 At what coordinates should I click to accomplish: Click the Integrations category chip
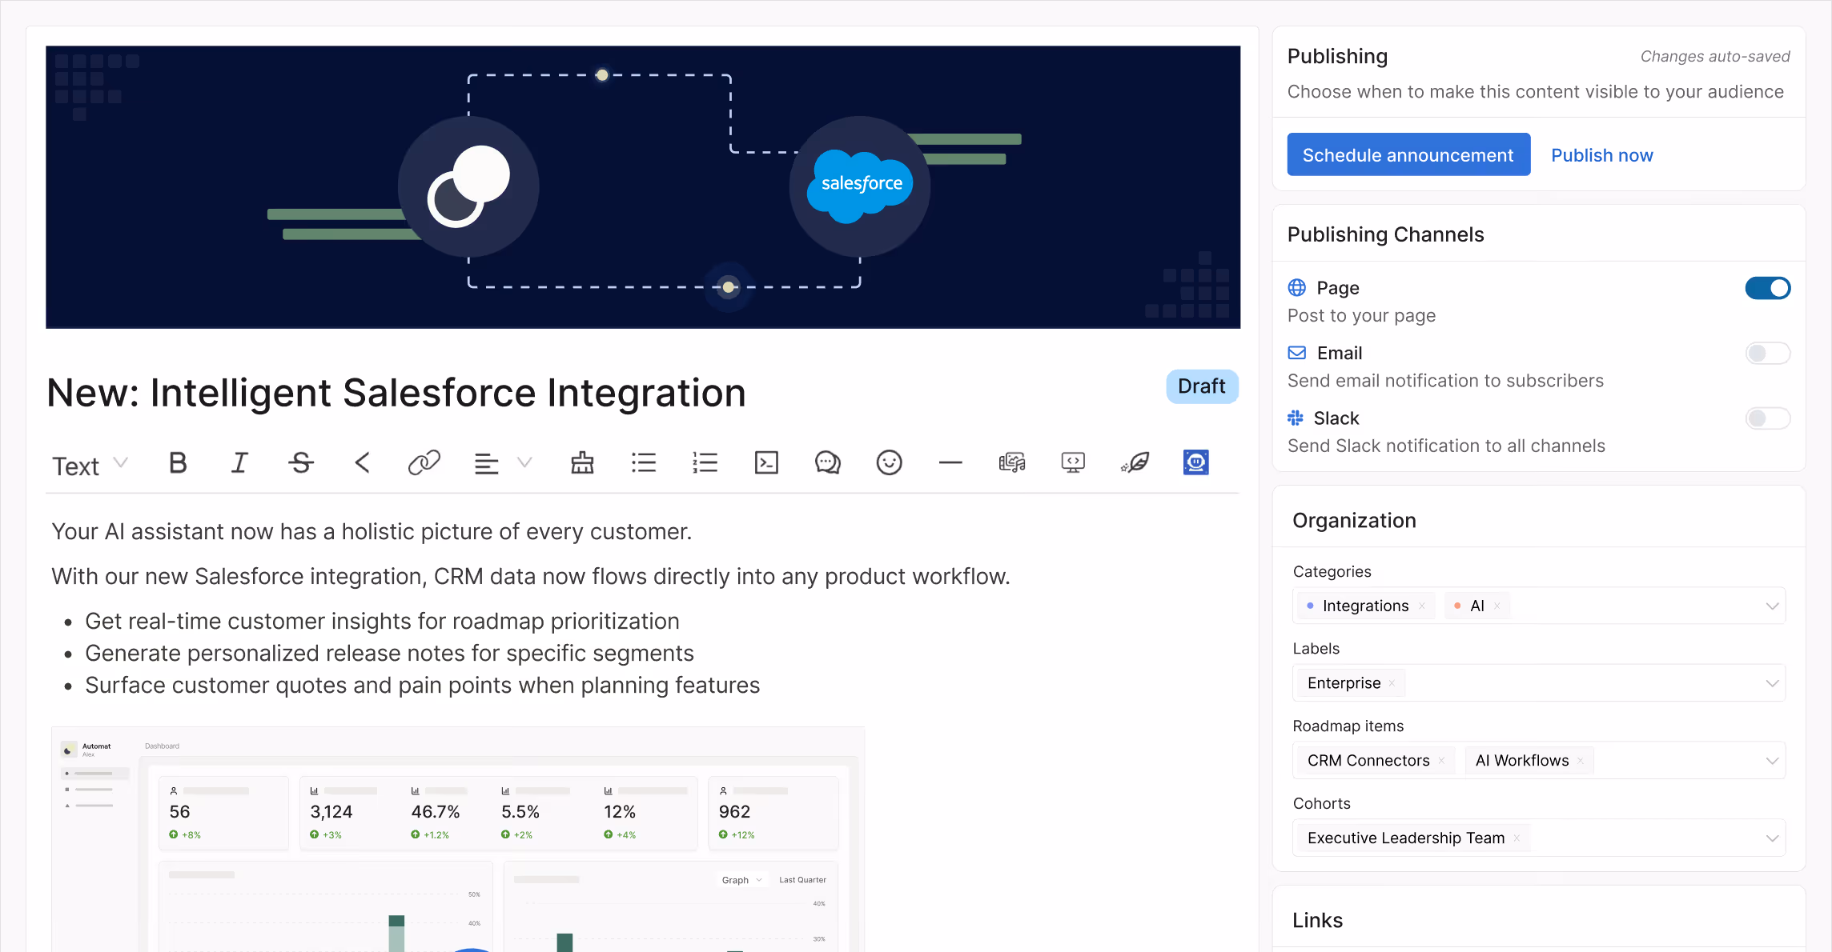point(1365,606)
